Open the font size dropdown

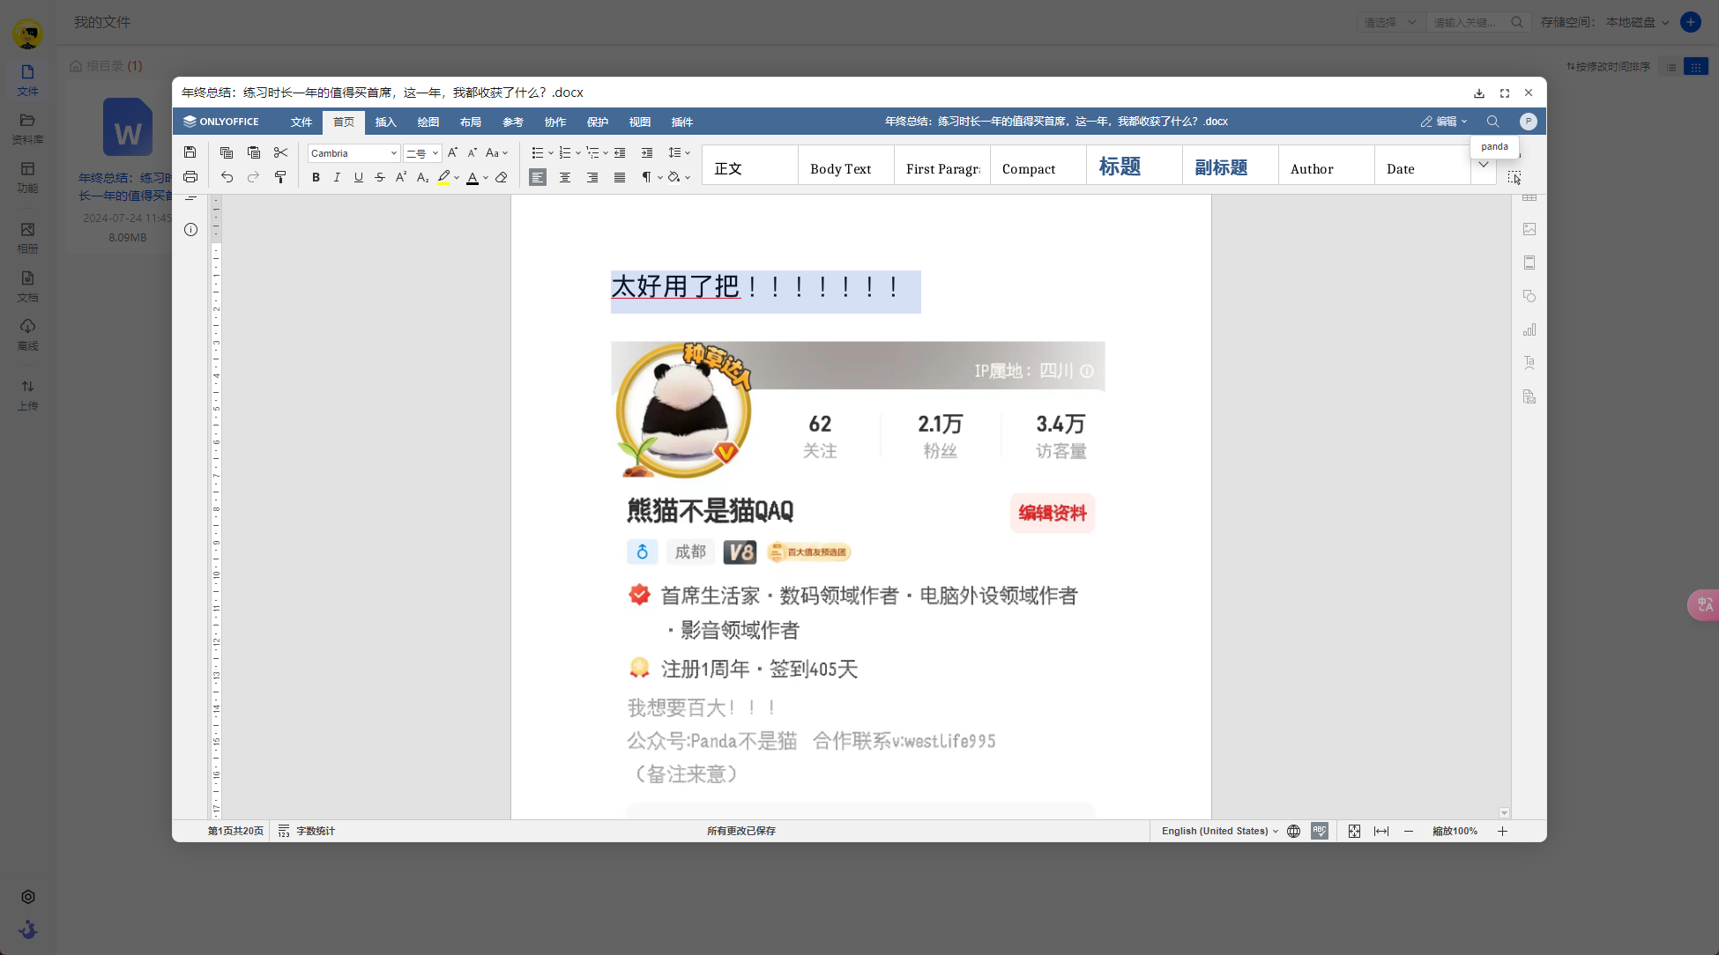(x=435, y=153)
